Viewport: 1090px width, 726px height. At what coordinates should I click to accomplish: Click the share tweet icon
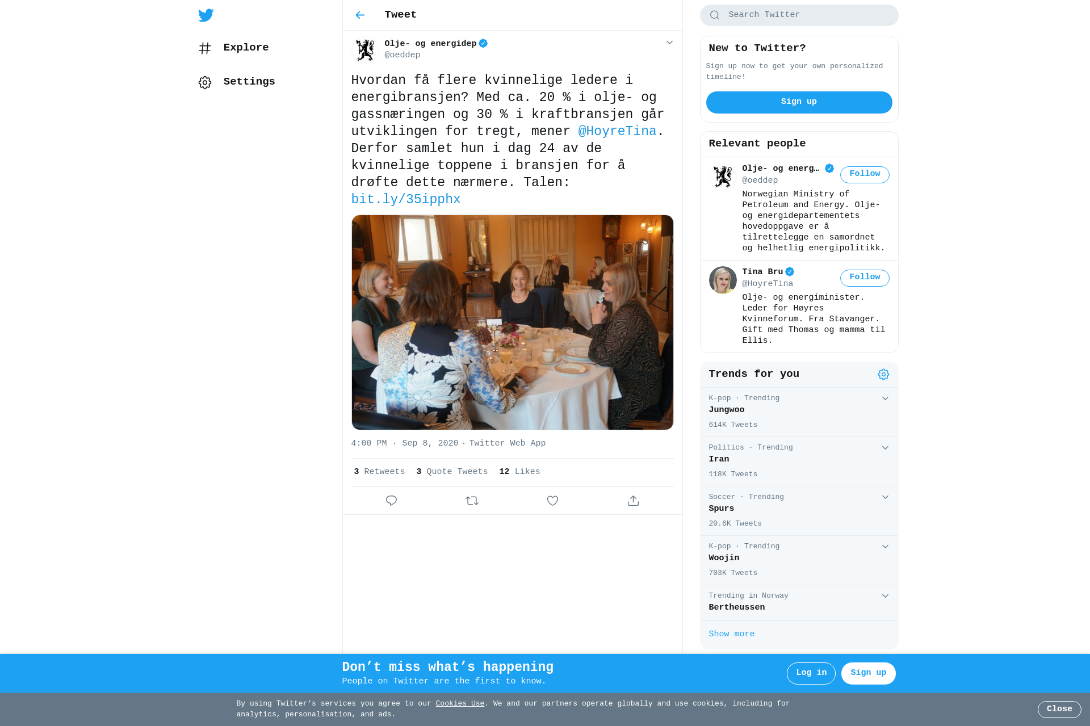[633, 501]
